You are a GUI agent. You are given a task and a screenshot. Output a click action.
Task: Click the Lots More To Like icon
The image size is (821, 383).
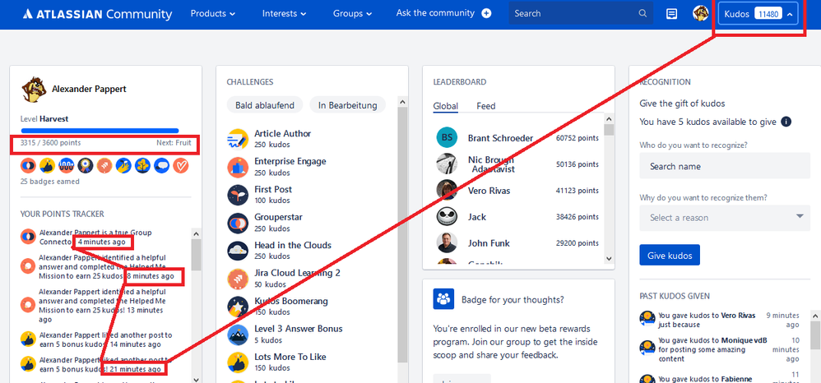click(x=238, y=362)
